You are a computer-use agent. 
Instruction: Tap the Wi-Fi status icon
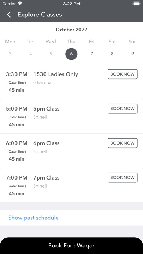click(20, 4)
